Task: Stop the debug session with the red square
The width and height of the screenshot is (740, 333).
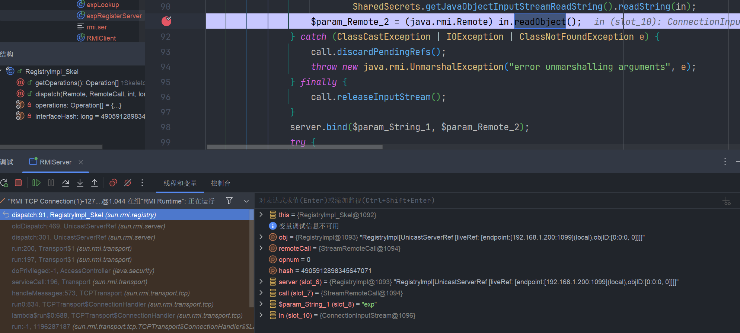Action: (18, 183)
